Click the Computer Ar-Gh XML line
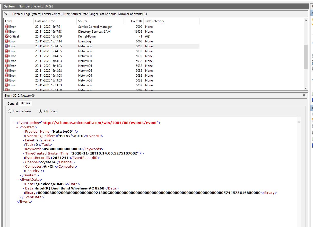This screenshot has width=313, height=227. pos(50,167)
